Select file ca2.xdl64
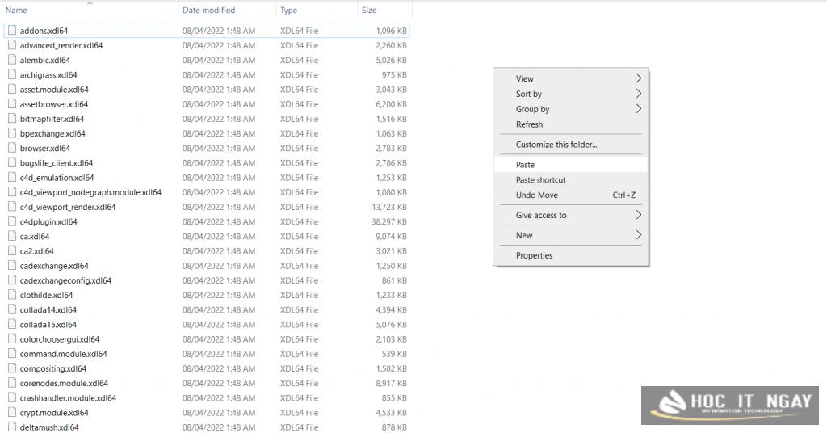This screenshot has height=433, width=827. tap(37, 251)
